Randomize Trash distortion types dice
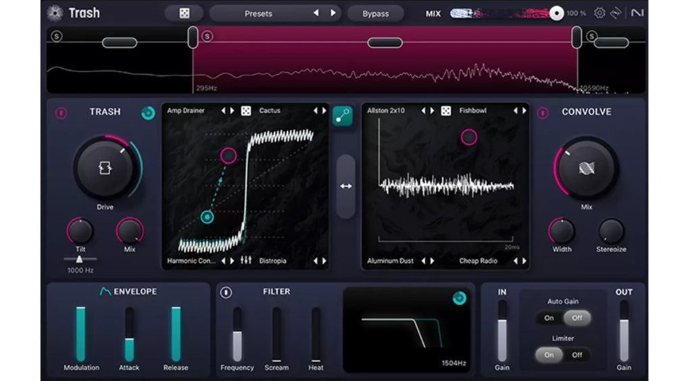 (x=246, y=111)
